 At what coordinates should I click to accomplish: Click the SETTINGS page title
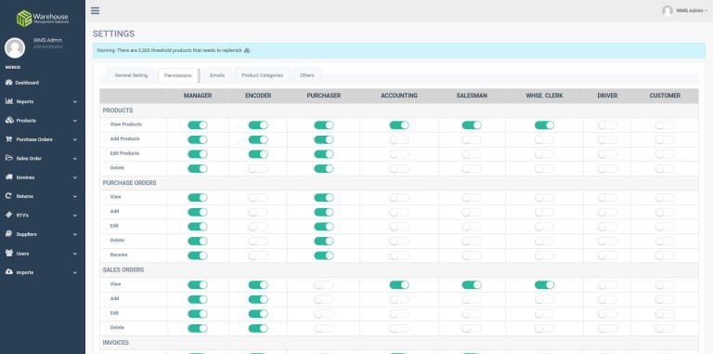pyautogui.click(x=113, y=33)
